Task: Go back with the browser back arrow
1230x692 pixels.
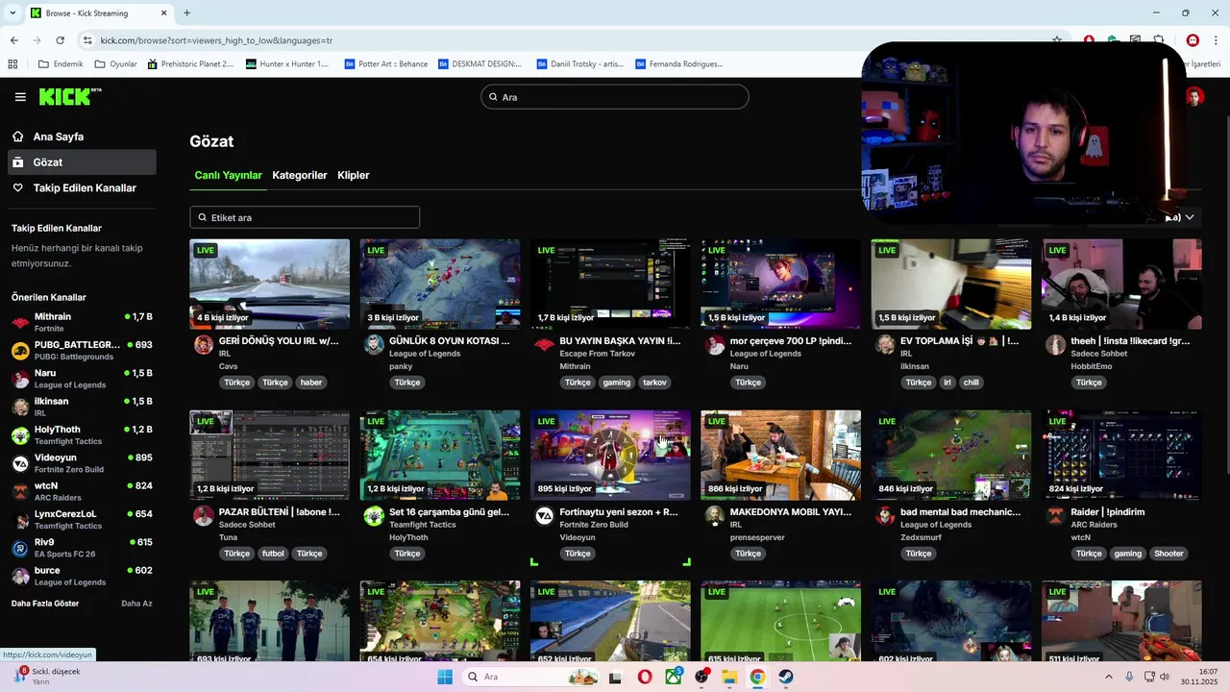Action: tap(13, 40)
